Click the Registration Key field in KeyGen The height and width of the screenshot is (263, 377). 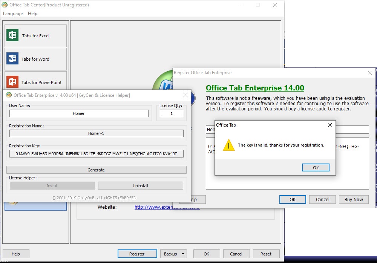point(96,154)
